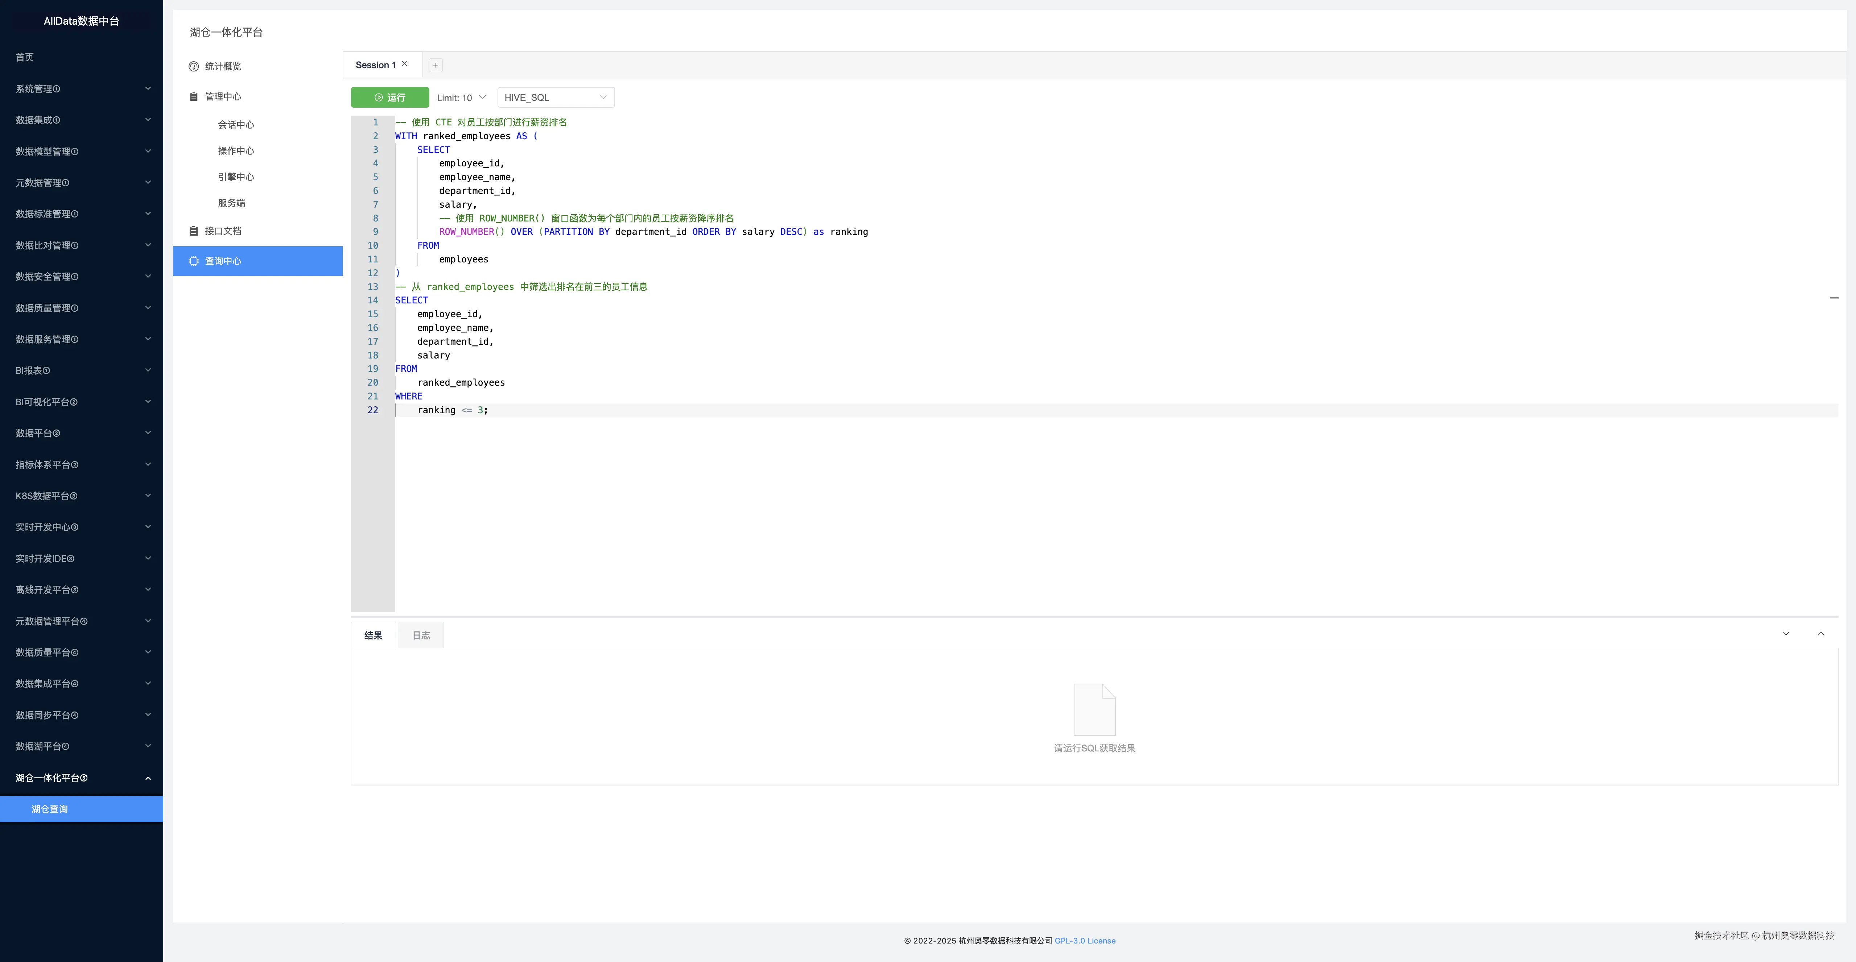Expand K8S数据平台 sidebar menu

82,495
